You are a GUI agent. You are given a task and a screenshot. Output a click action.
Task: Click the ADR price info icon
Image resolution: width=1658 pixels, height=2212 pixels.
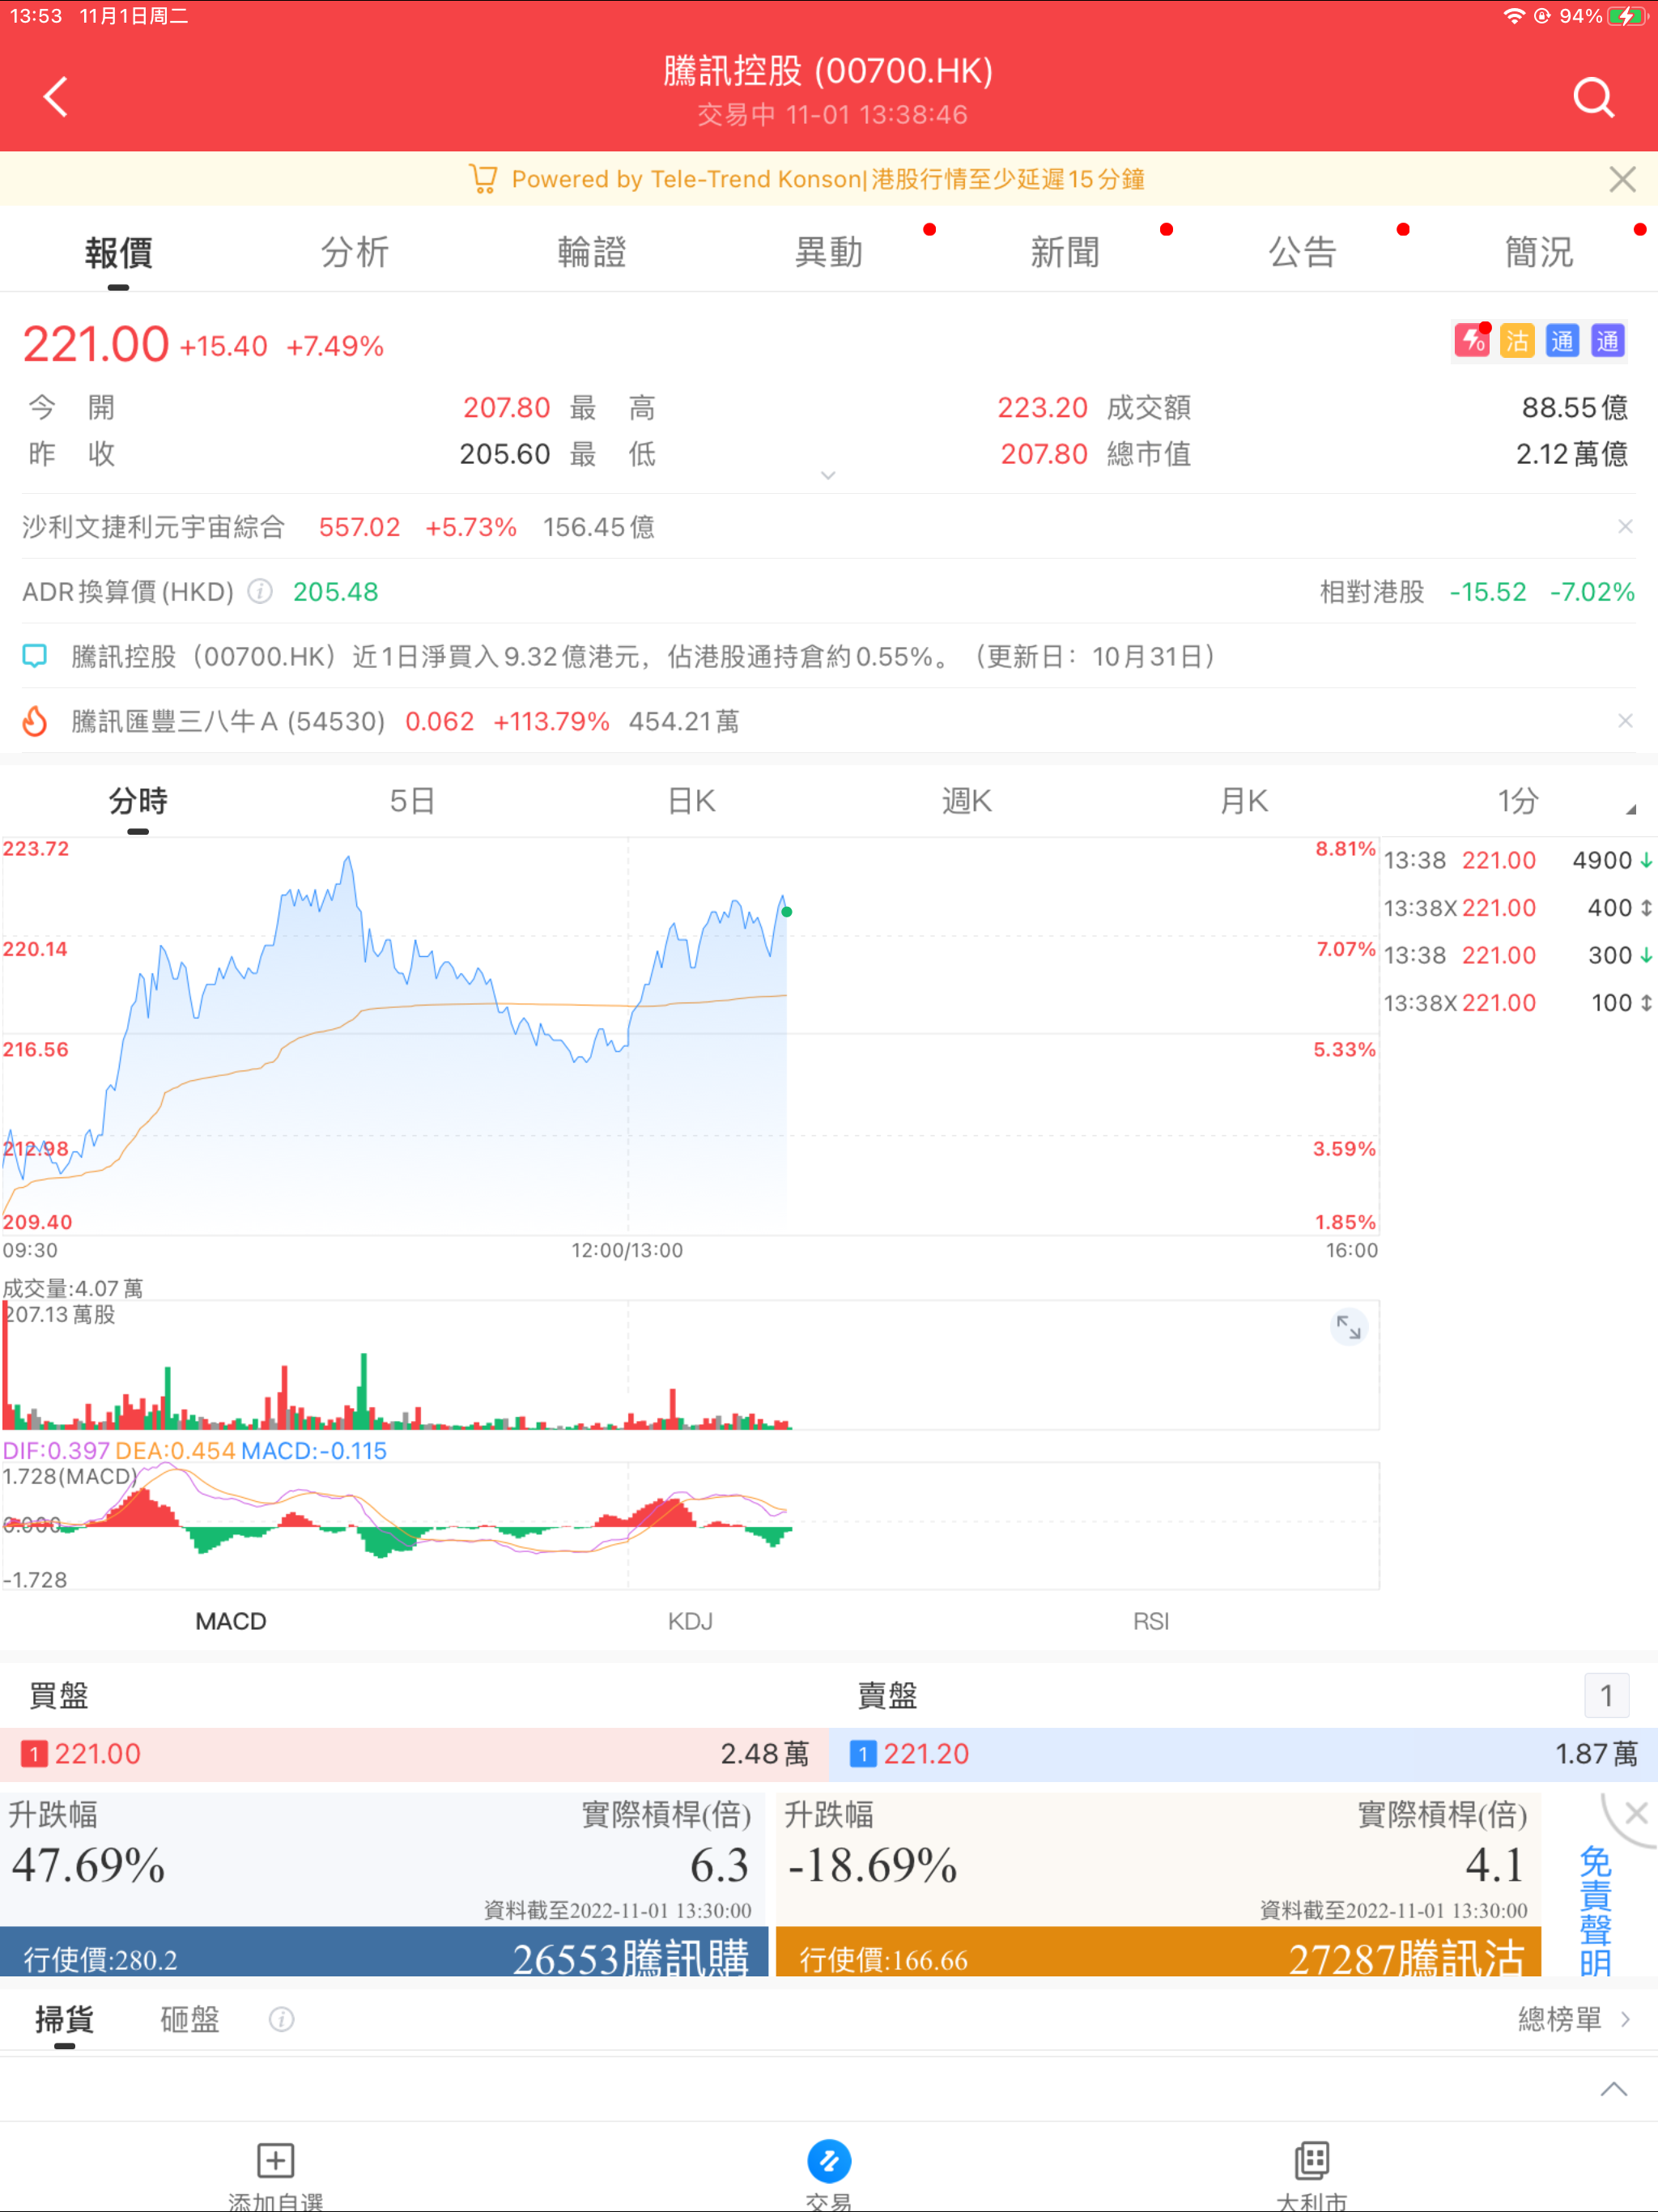(x=260, y=592)
